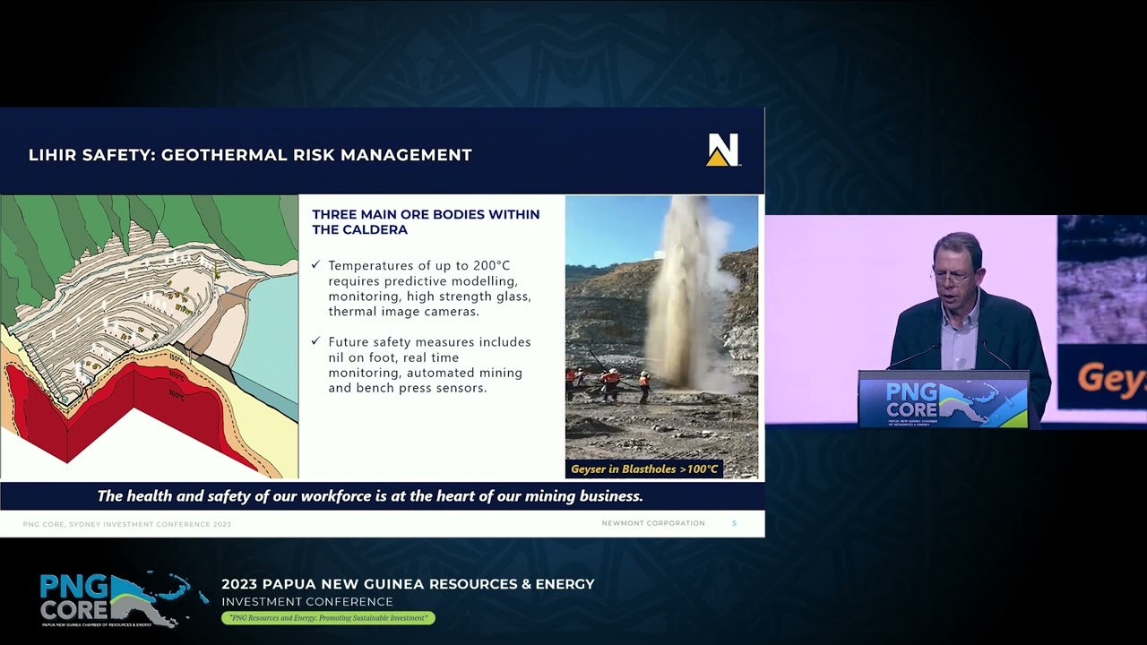The width and height of the screenshot is (1147, 645).
Task: Click the banner 'The health and safety of our workforce'
Action: click(x=370, y=495)
